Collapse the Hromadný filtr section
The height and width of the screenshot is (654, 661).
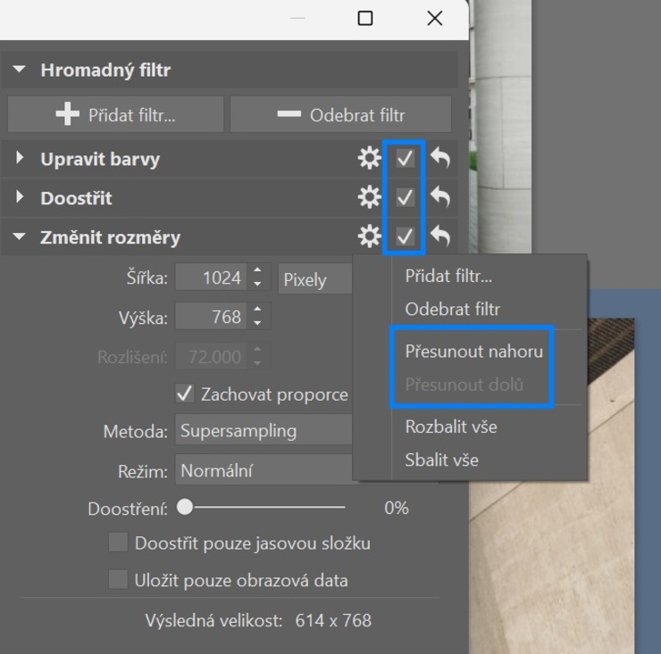click(x=19, y=69)
